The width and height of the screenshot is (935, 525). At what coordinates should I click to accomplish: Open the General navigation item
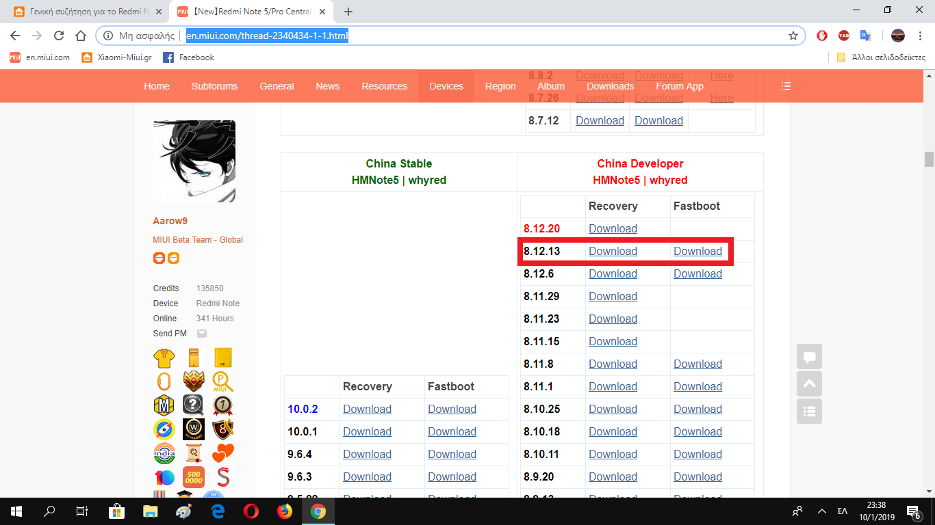click(x=277, y=86)
